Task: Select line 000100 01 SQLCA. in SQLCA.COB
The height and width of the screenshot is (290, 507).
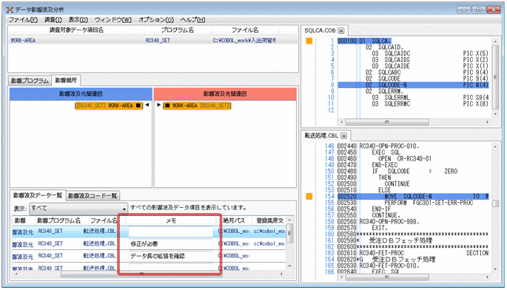Action: point(364,41)
